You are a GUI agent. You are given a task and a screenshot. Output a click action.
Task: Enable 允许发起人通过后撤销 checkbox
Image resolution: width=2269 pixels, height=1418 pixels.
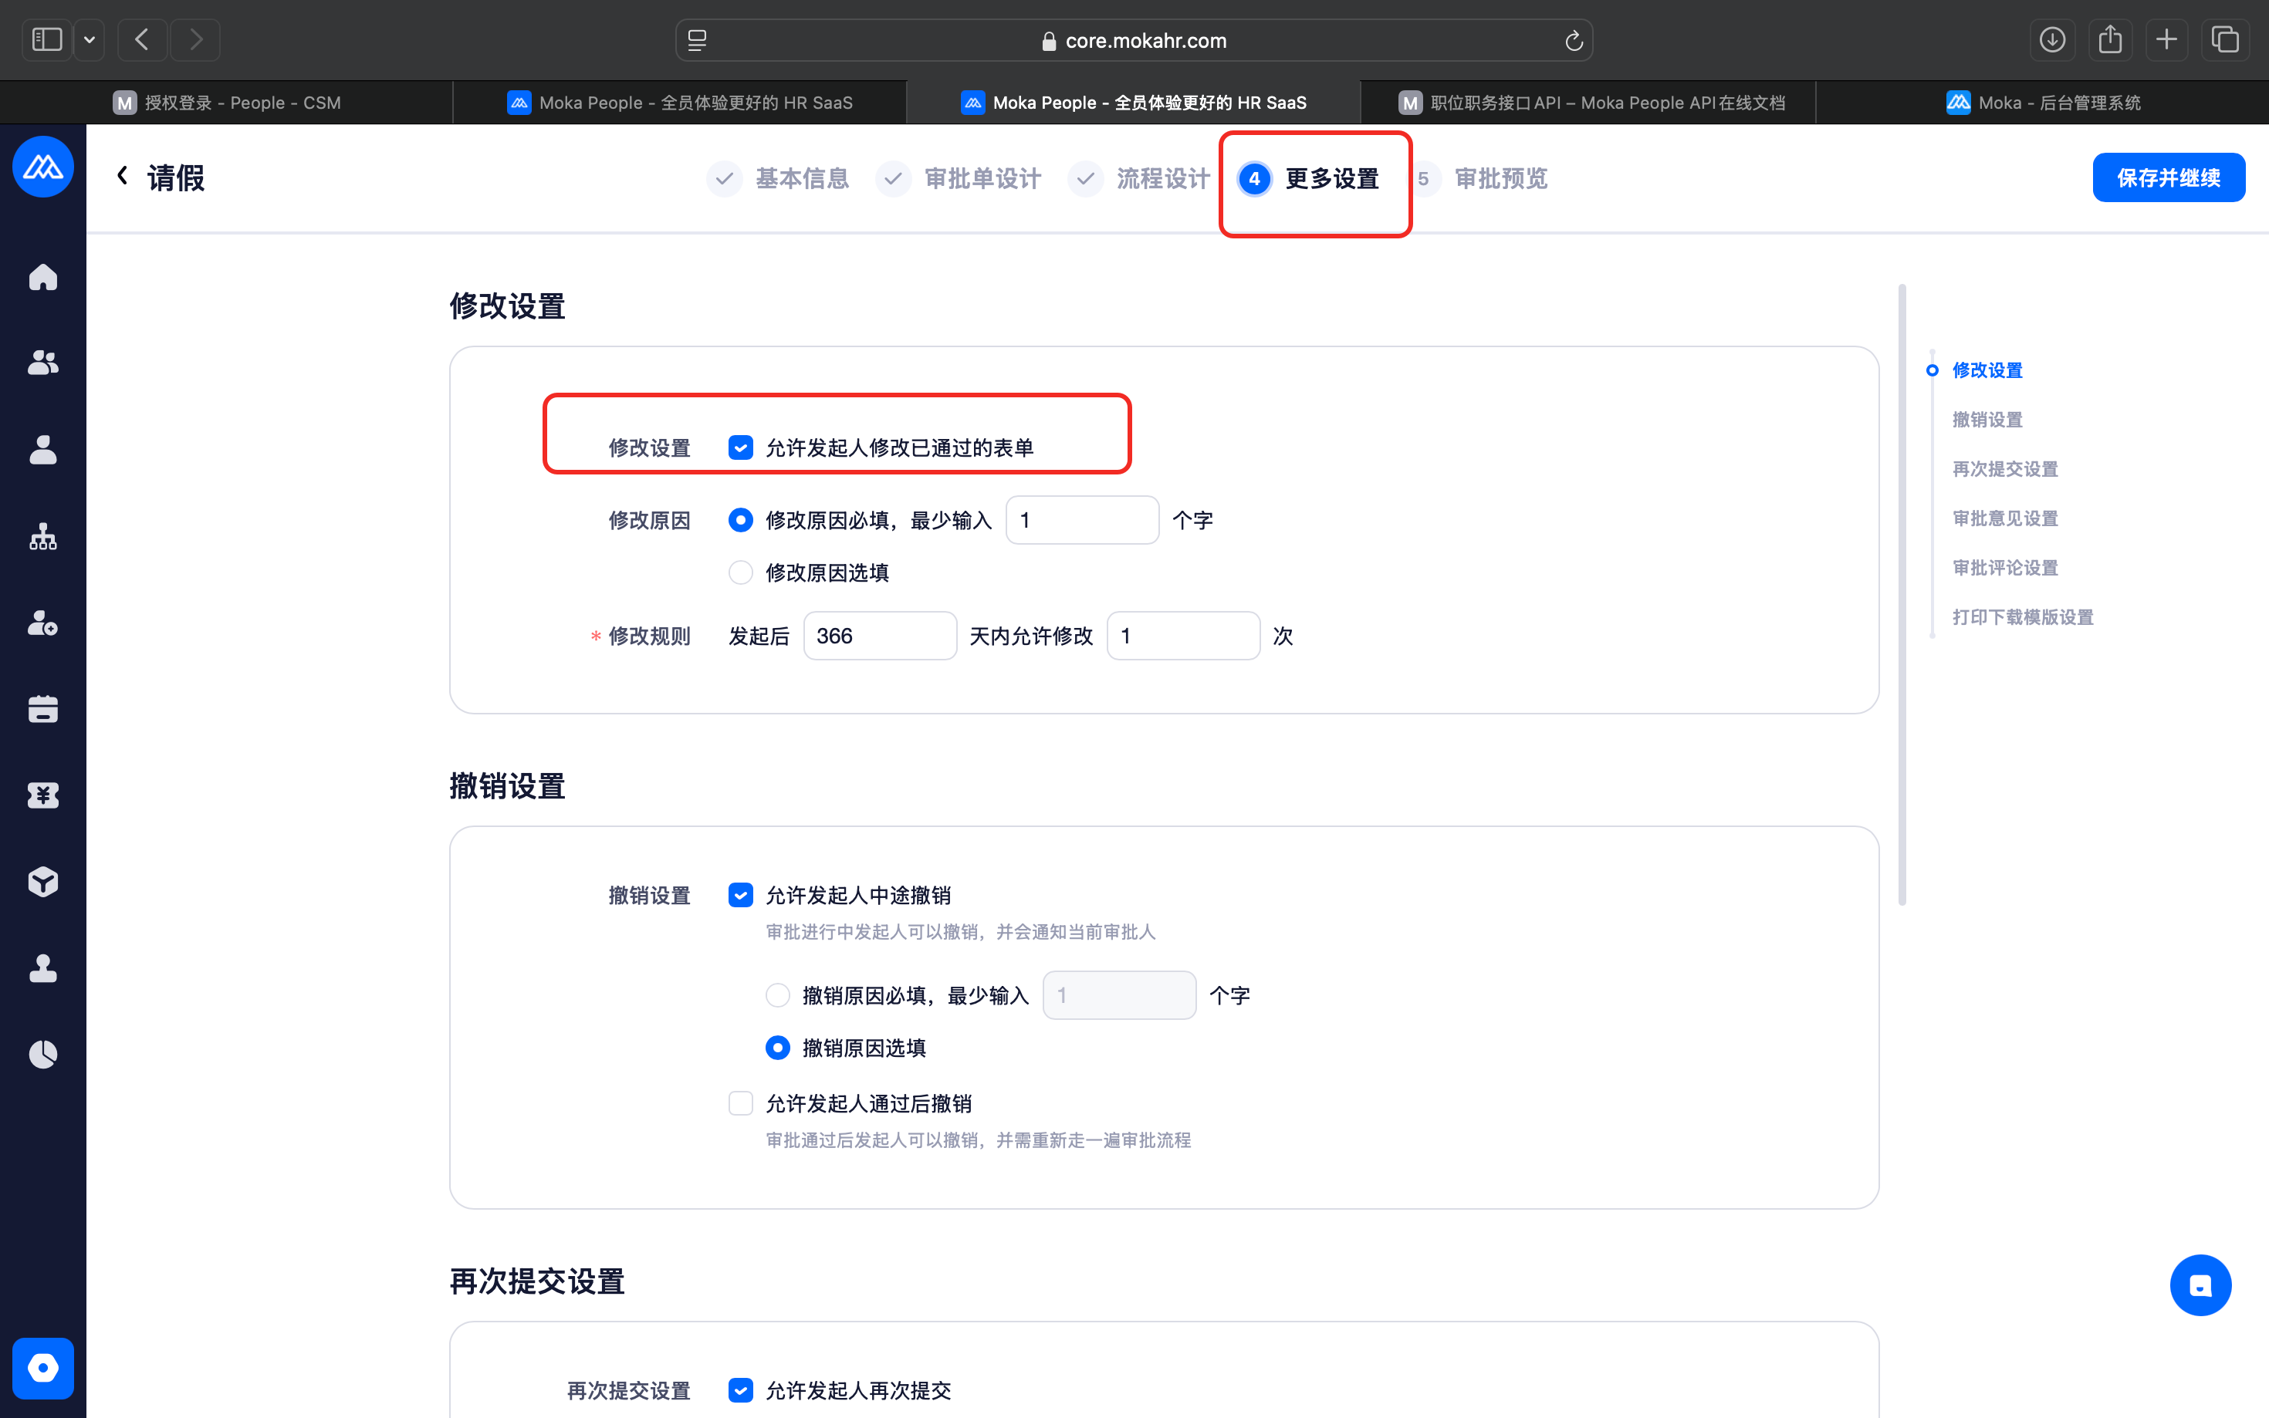point(740,1103)
